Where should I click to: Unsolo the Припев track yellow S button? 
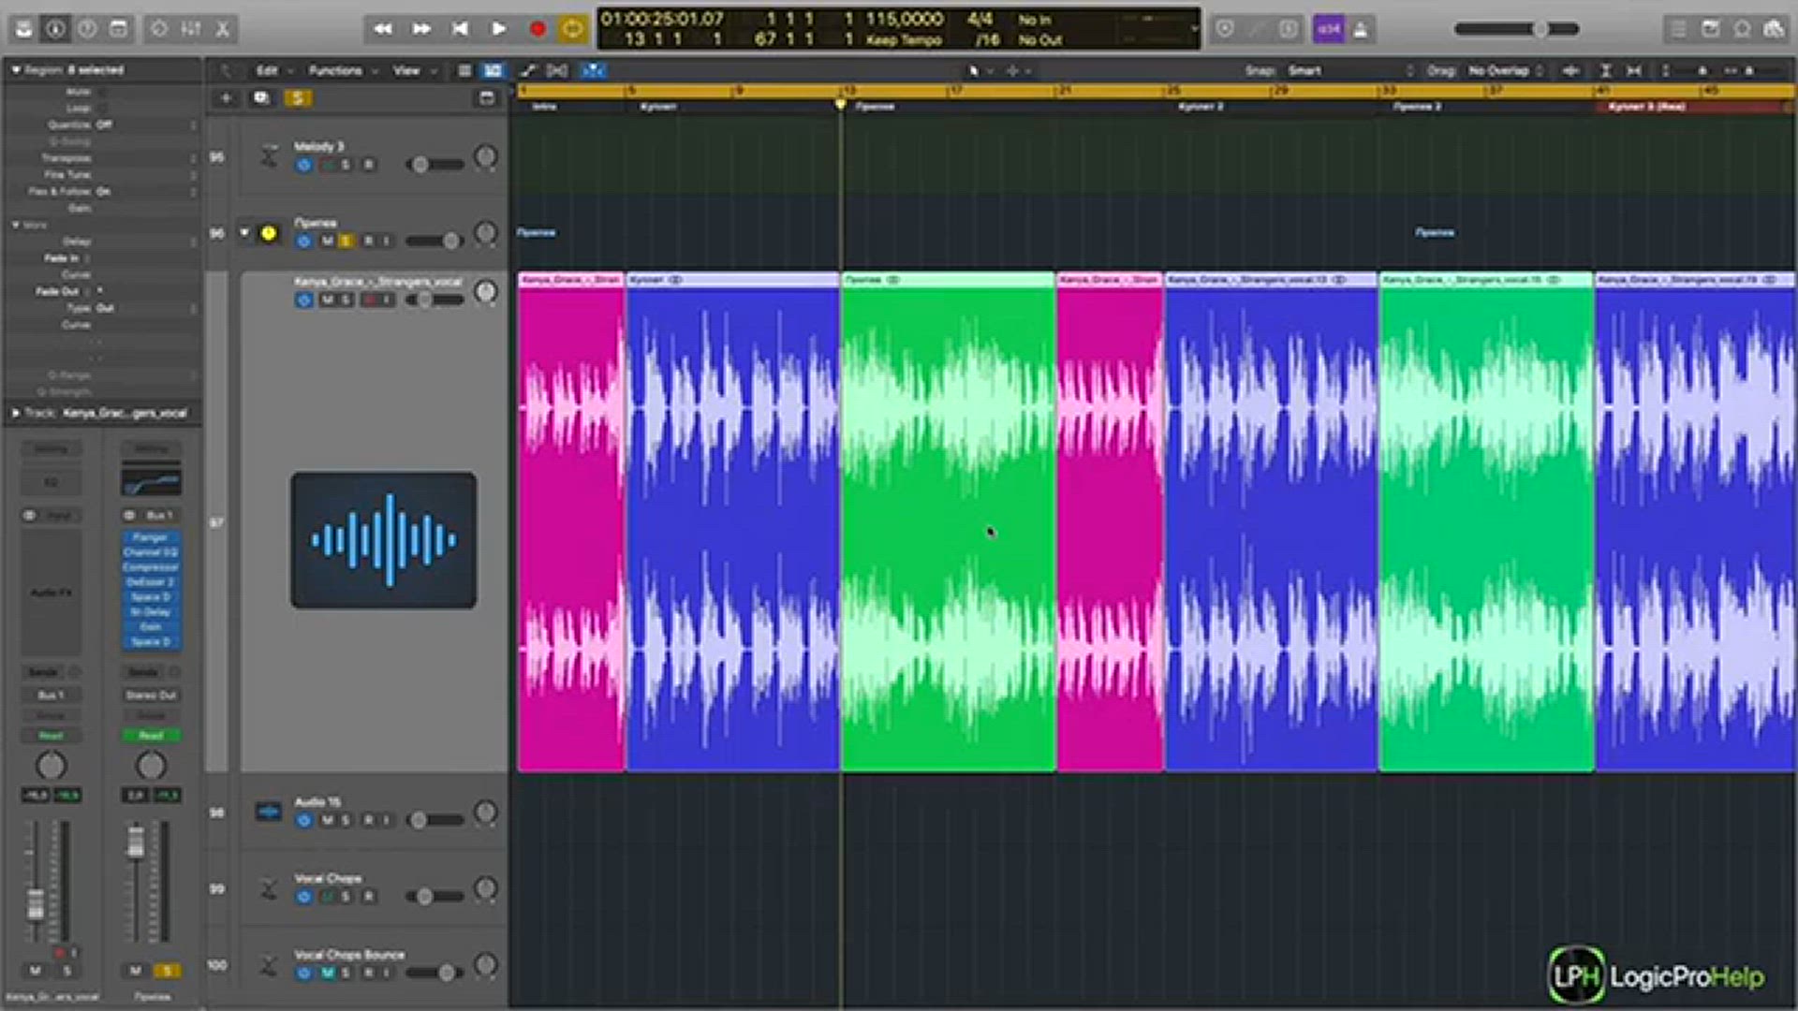pyautogui.click(x=346, y=242)
